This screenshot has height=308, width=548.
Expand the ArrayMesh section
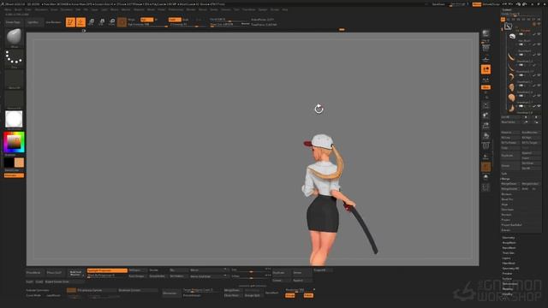click(509, 243)
